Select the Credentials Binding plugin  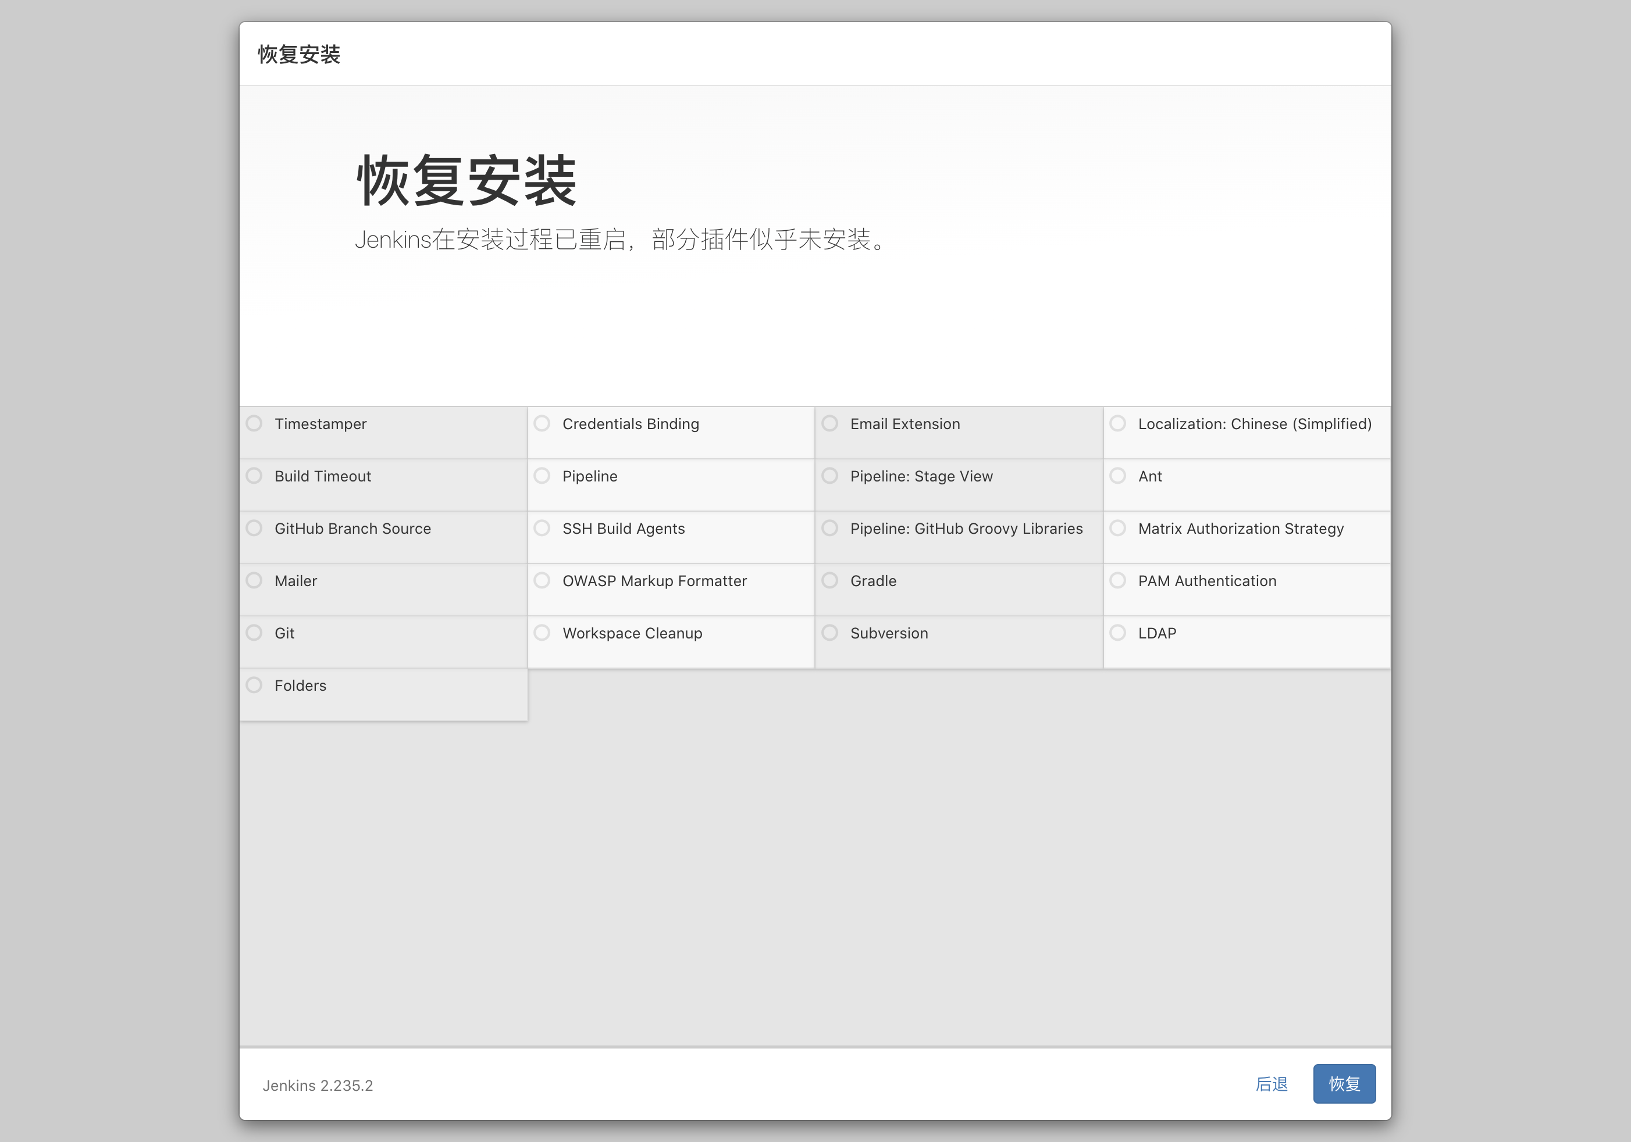pyautogui.click(x=542, y=423)
